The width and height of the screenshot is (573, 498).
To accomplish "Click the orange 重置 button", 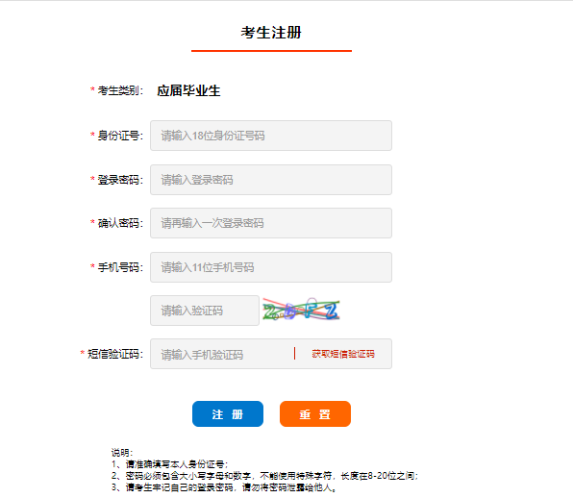I will click(x=315, y=414).
